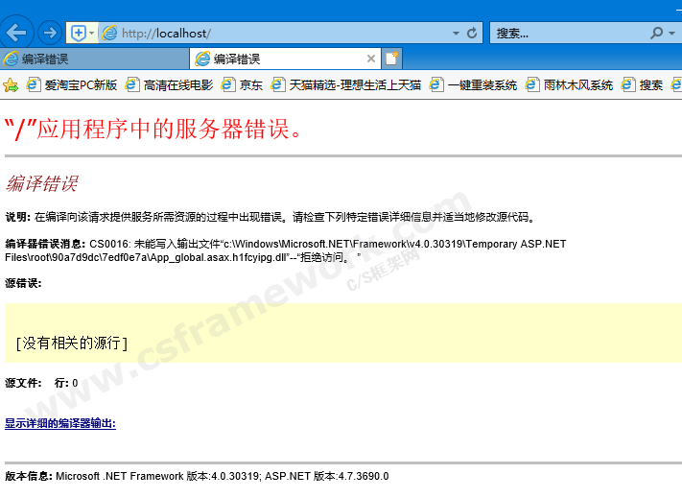Click the http://localhost/ address field

point(278,33)
